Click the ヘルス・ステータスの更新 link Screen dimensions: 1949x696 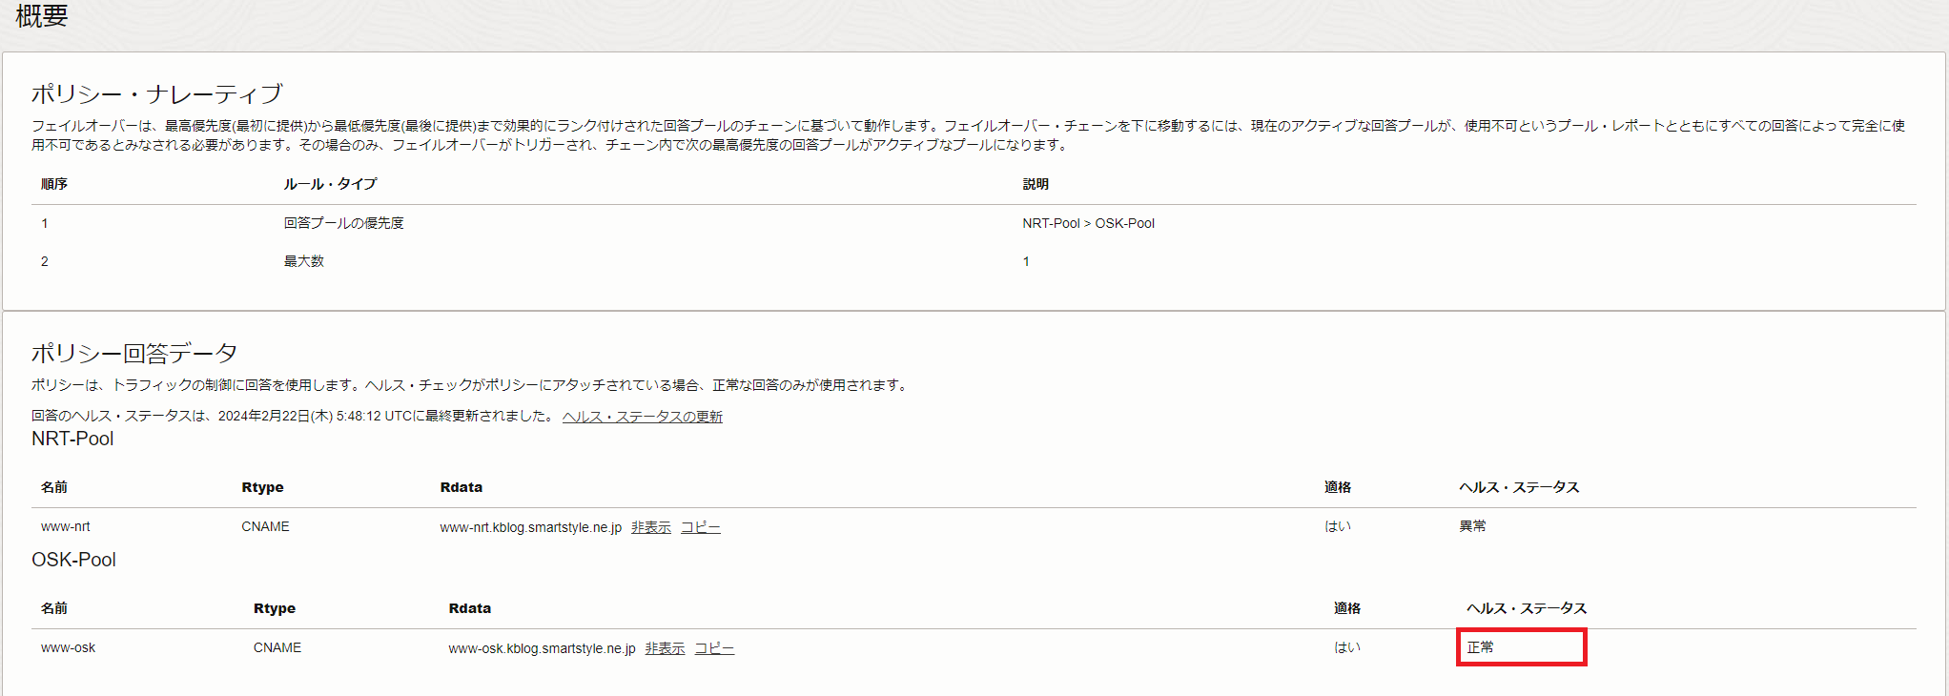pyautogui.click(x=643, y=417)
